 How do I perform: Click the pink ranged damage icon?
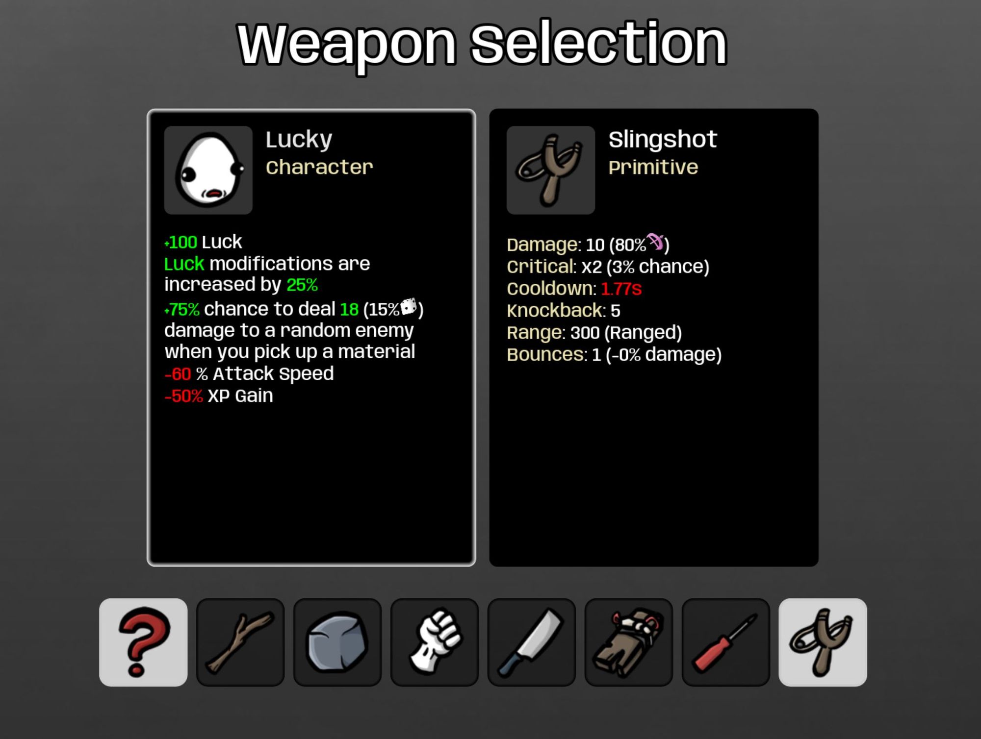(x=656, y=242)
